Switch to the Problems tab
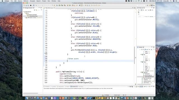Viewport: 179px width, 100px height. (47, 87)
